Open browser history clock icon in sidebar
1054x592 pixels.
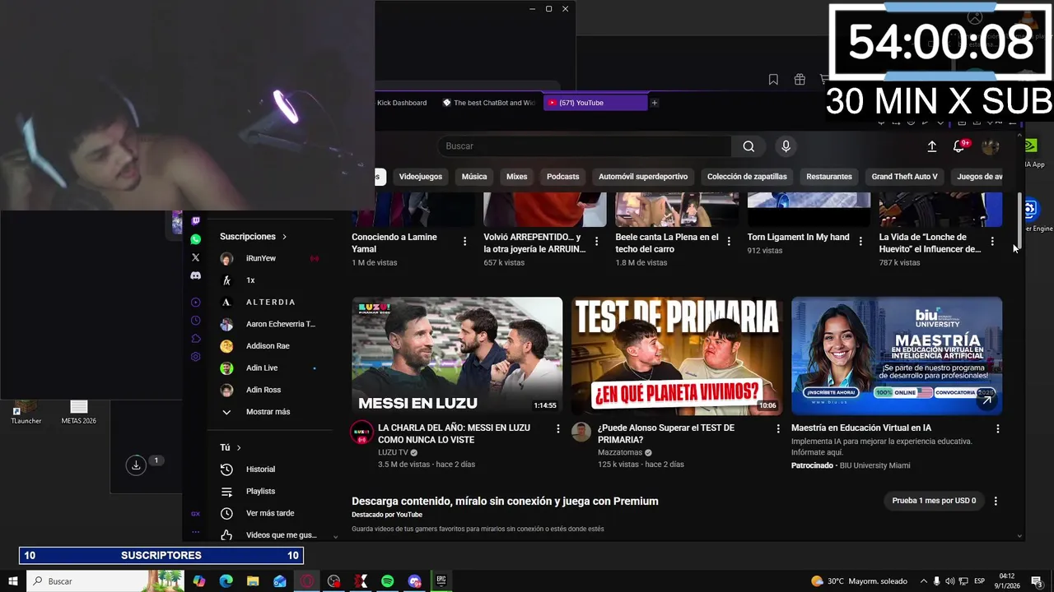tap(195, 321)
